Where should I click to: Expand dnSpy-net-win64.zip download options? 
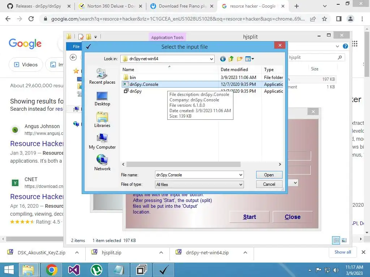coord(245,252)
